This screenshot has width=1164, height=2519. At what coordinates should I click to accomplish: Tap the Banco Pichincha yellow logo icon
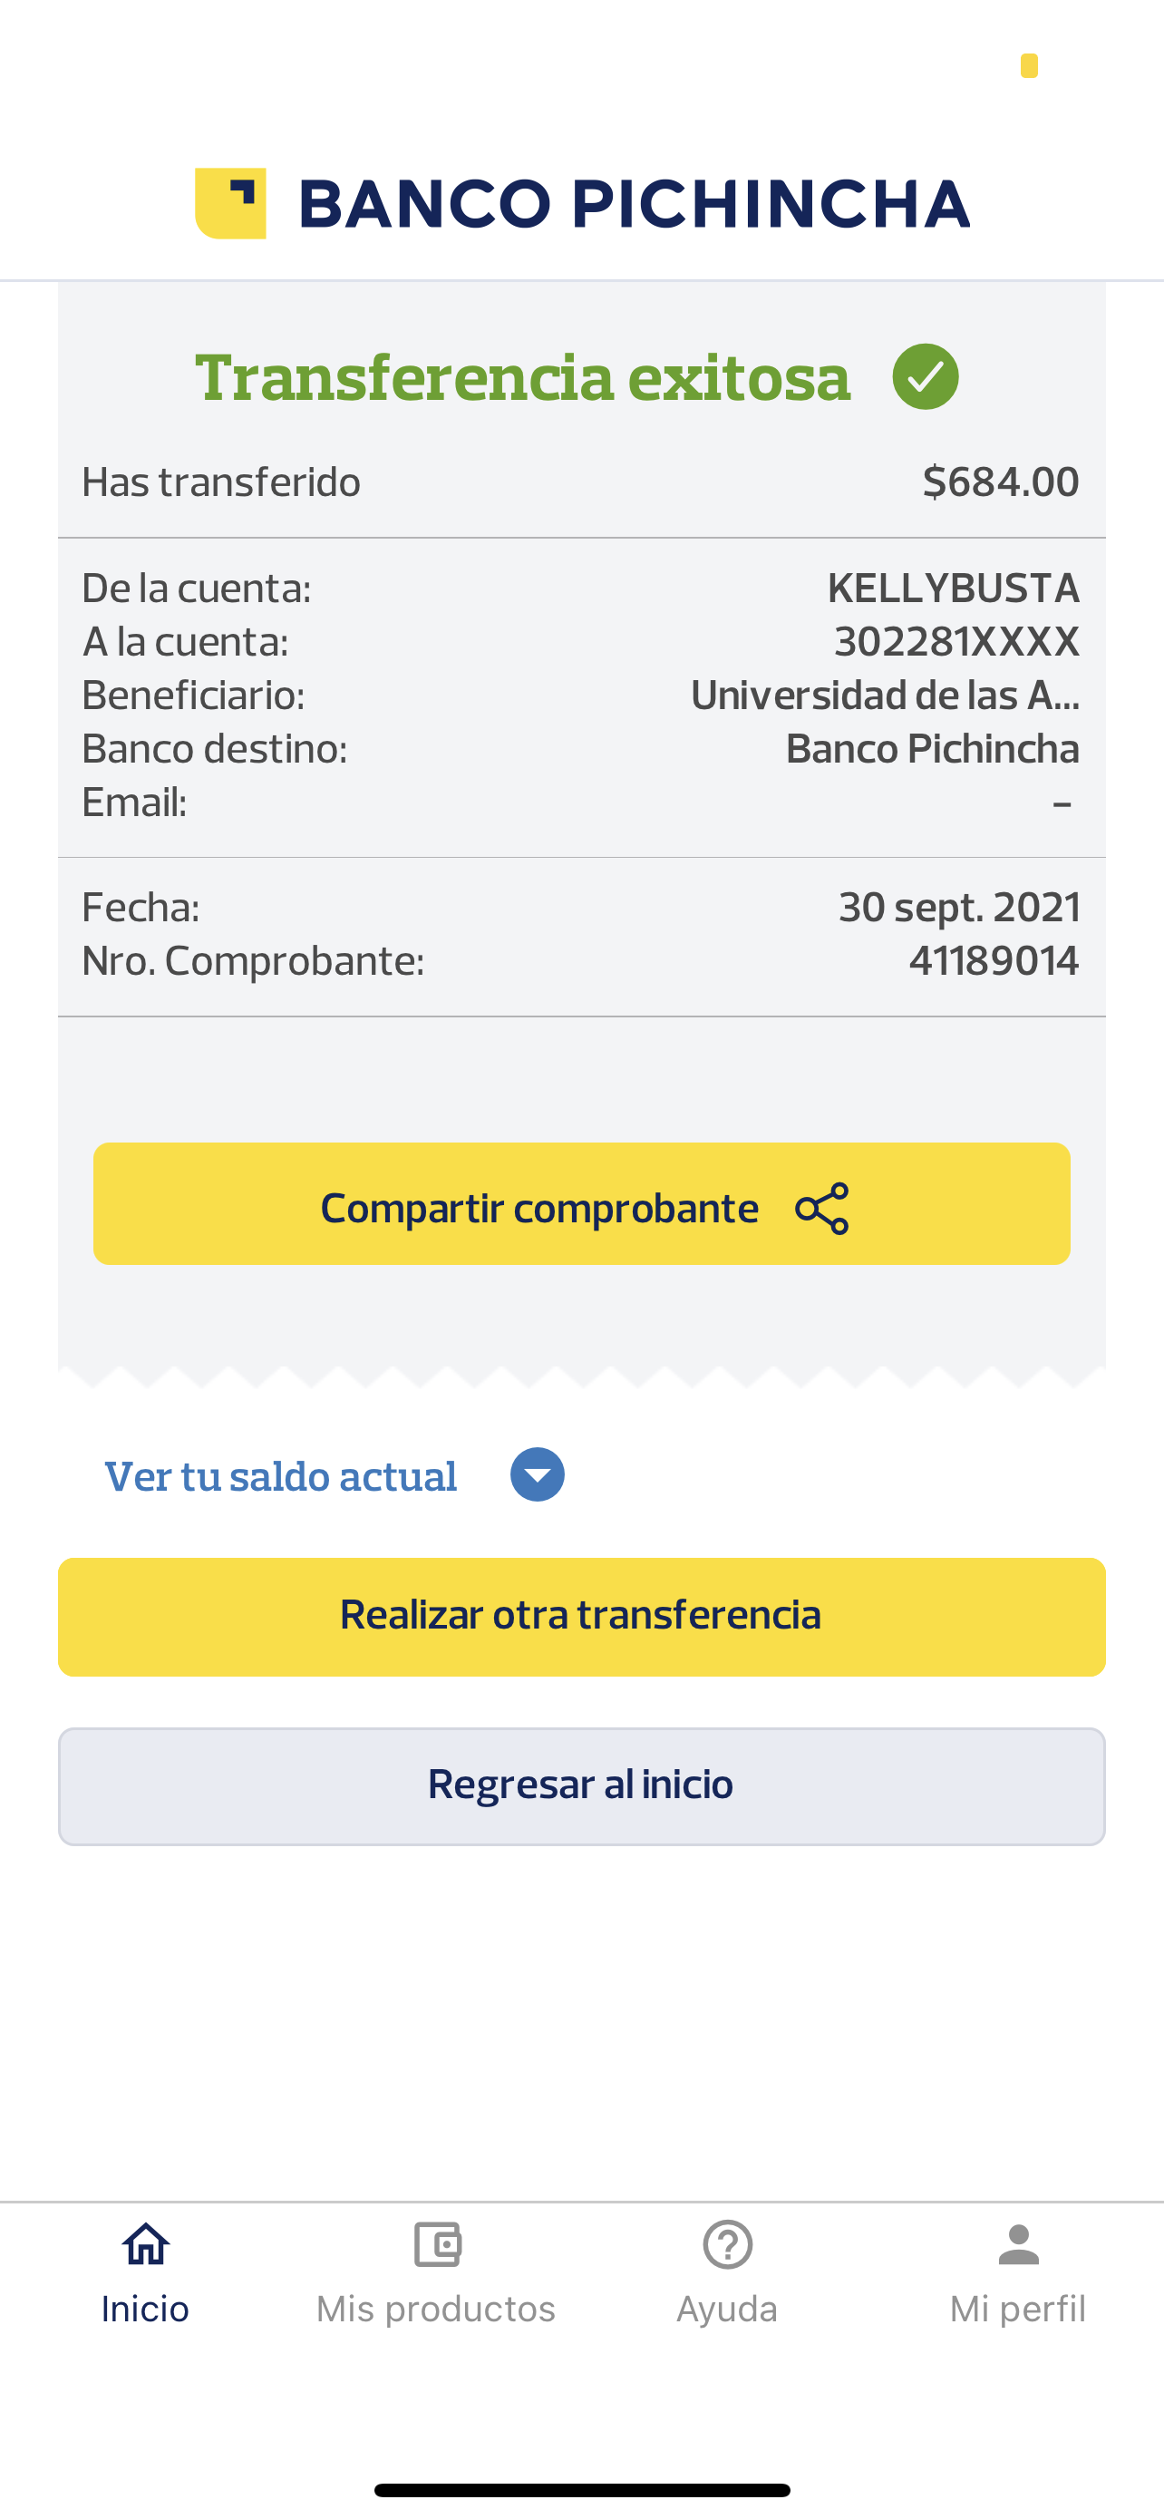coord(230,203)
